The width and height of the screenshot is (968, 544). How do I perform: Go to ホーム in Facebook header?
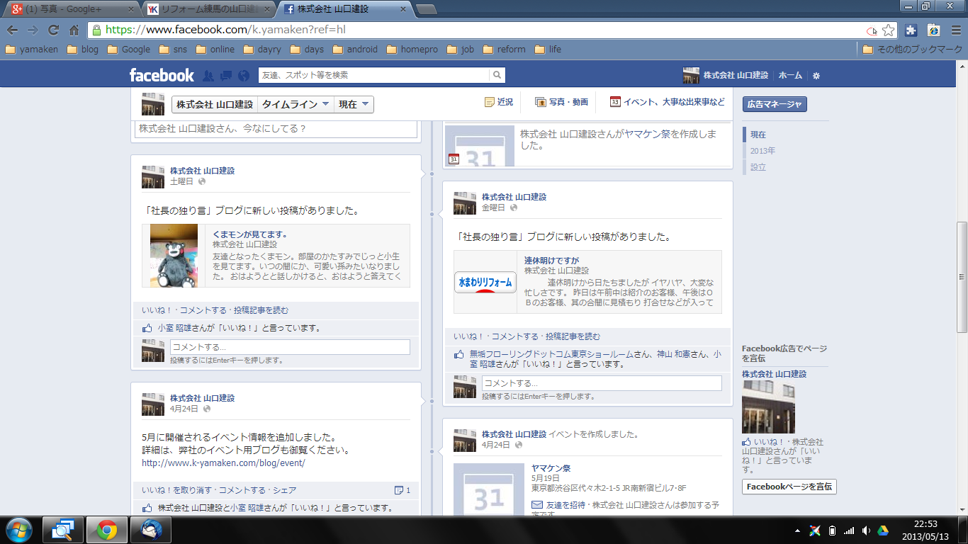[790, 75]
